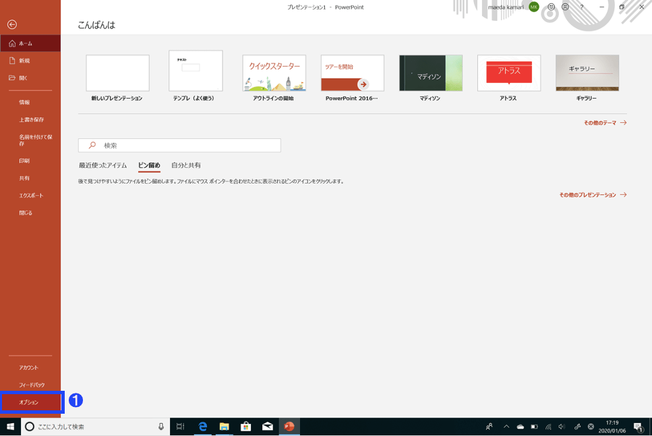Open the クイックスターター outline template

pos(274,73)
